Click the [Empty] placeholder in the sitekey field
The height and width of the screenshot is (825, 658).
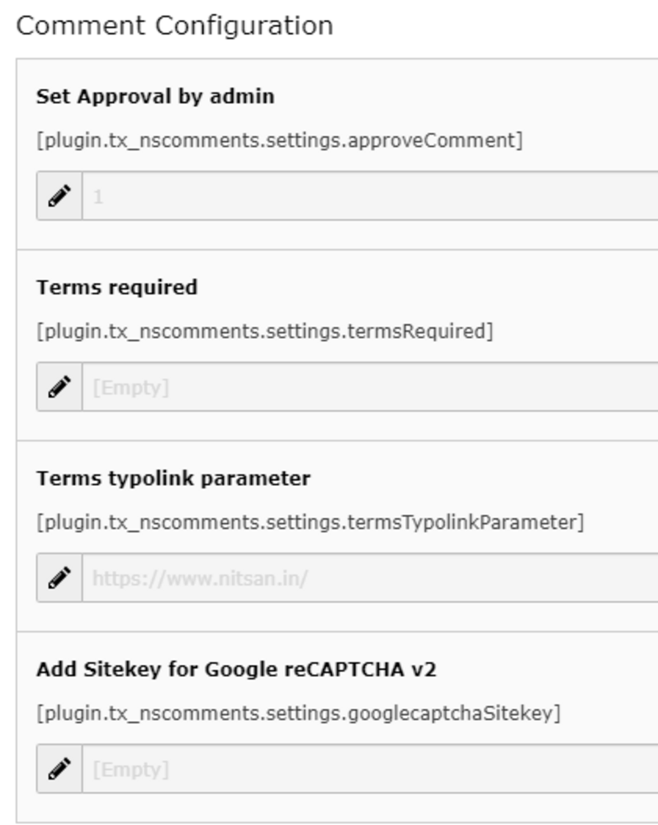(130, 770)
